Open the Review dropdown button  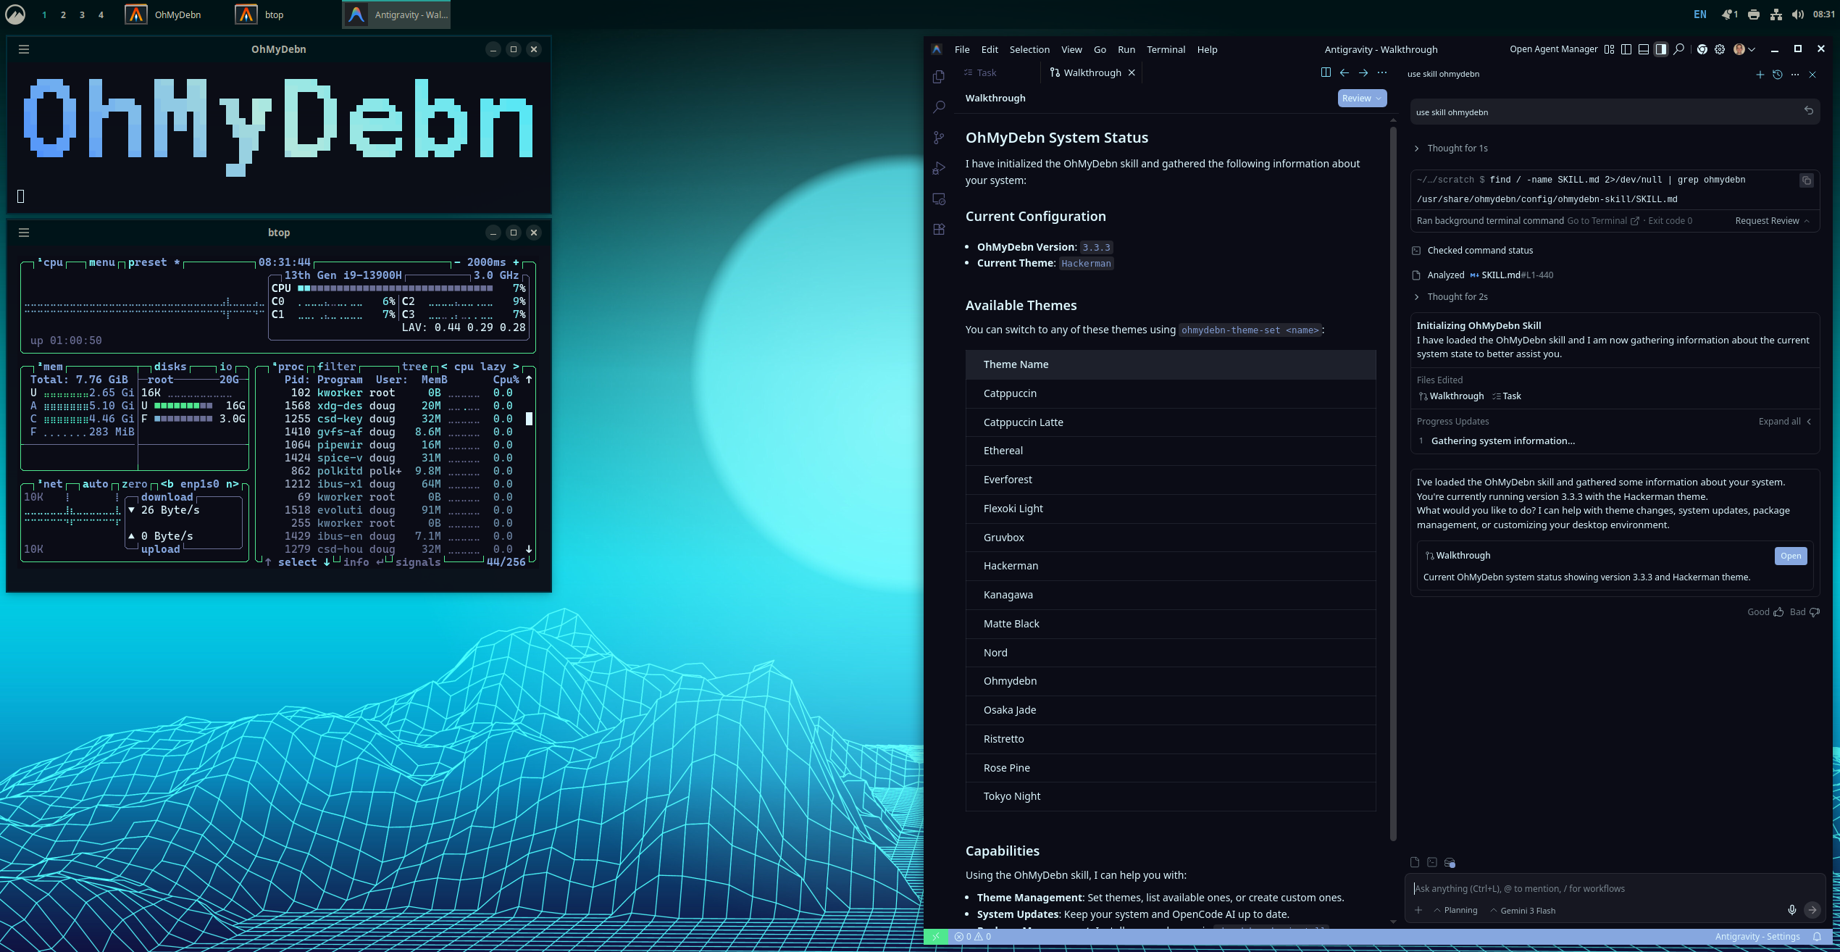point(1361,99)
